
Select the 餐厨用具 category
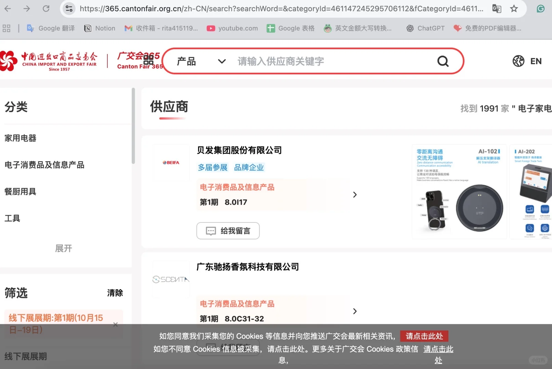(21, 191)
